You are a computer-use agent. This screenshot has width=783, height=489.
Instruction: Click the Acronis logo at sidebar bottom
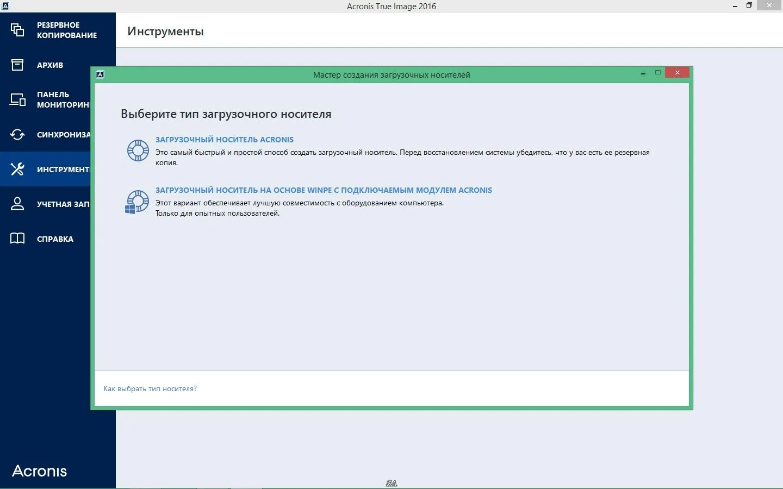[x=40, y=471]
